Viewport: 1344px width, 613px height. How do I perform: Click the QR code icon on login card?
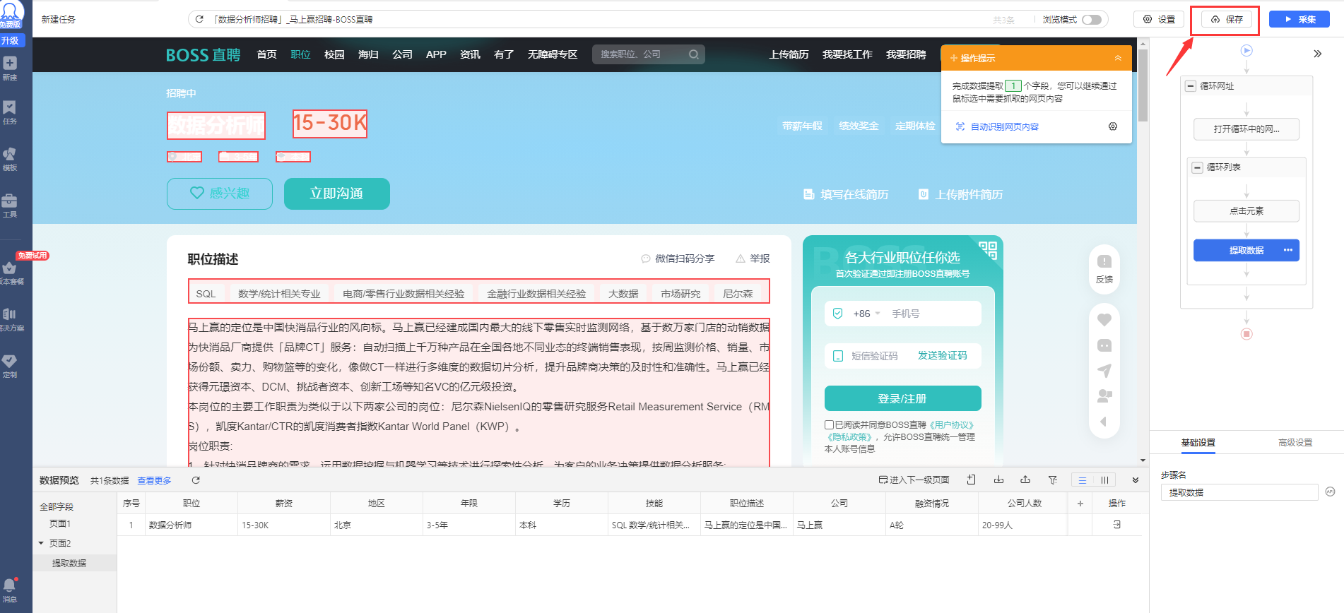pyautogui.click(x=988, y=250)
